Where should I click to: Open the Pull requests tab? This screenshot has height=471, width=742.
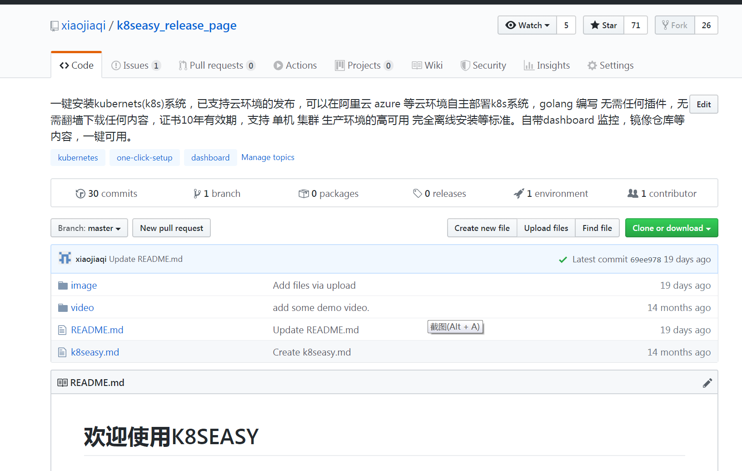tap(217, 65)
